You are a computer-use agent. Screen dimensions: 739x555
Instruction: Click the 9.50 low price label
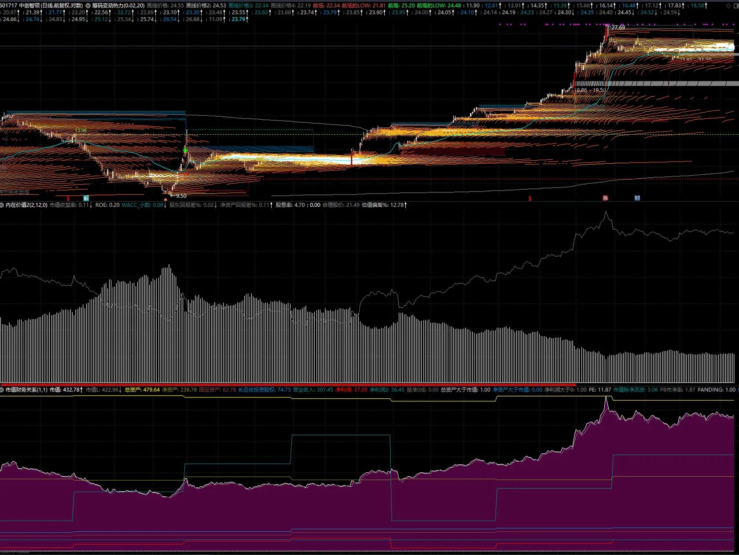pos(181,196)
